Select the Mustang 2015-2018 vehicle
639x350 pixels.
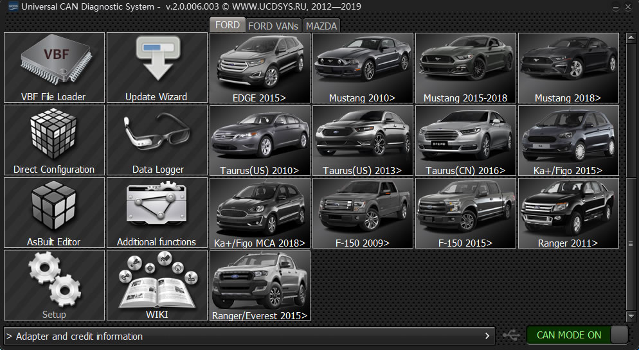[x=466, y=68]
